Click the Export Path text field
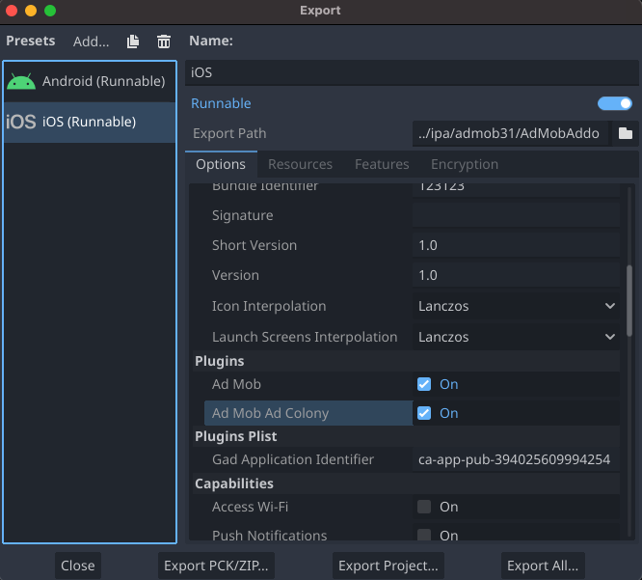642x580 pixels. pyautogui.click(x=510, y=133)
